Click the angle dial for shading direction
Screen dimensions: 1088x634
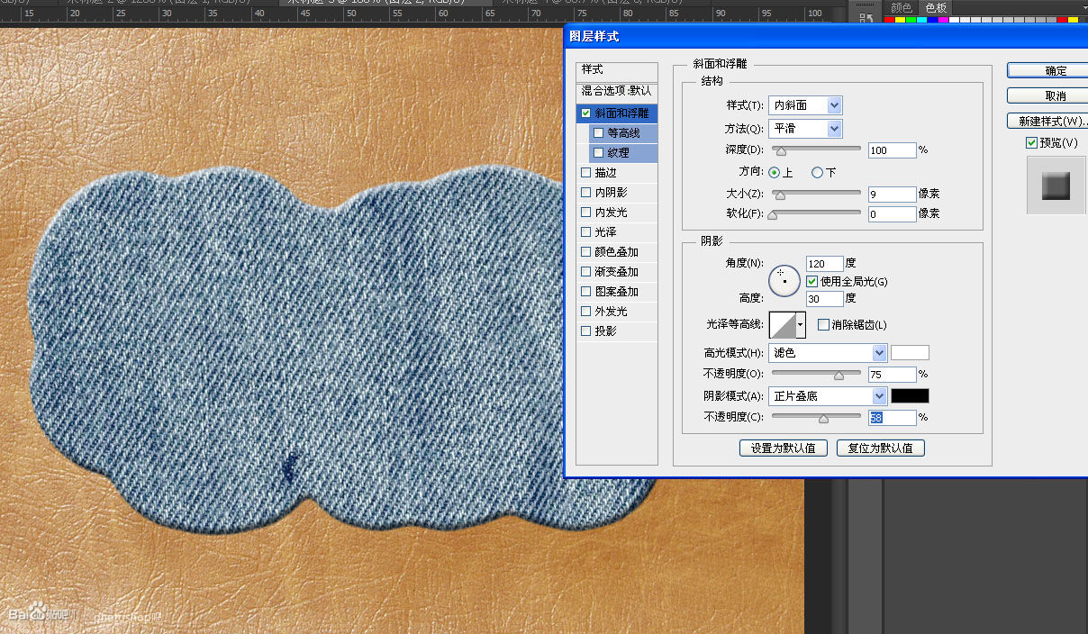[784, 280]
